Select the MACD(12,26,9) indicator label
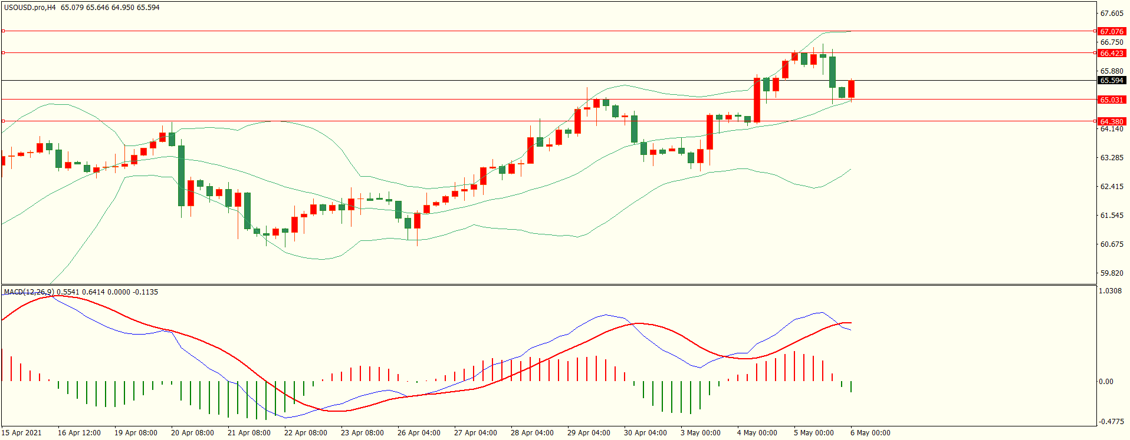 [x=29, y=292]
